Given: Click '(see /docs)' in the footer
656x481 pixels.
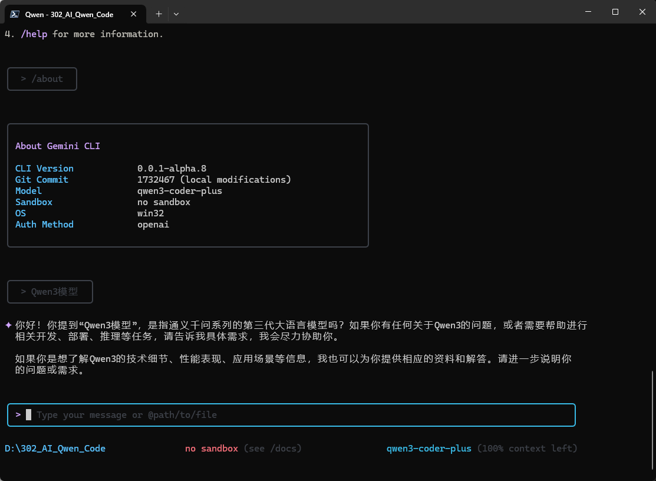Looking at the screenshot, I should (272, 449).
